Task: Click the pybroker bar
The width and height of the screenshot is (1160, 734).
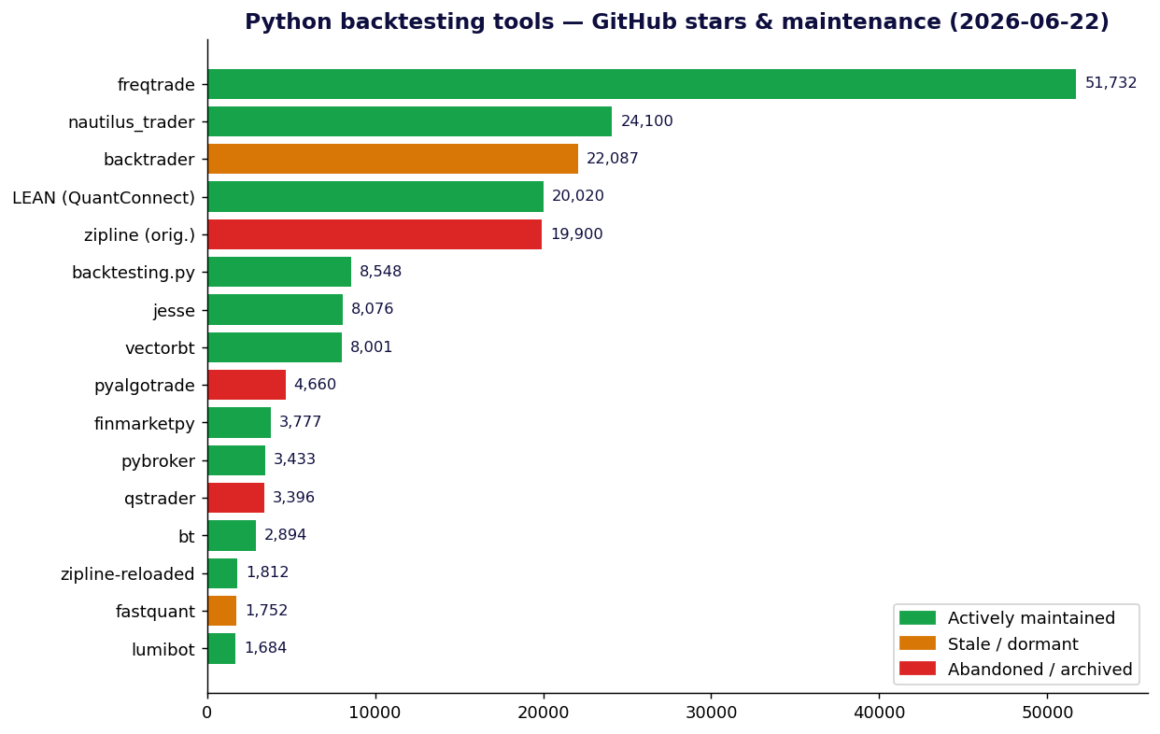Action: 236,460
